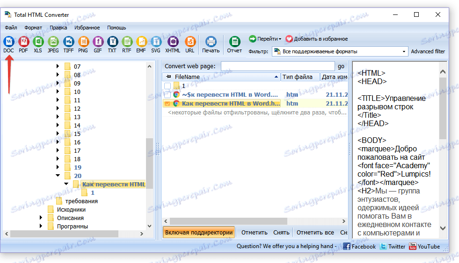459x263 pixels.
Task: Click the preview pane vertical scrollbar thumb
Action: click(x=443, y=108)
